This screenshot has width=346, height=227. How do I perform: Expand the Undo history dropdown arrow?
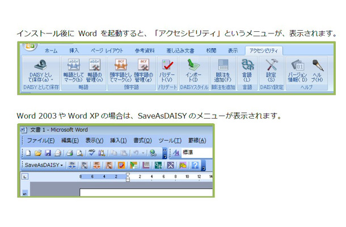point(143,153)
